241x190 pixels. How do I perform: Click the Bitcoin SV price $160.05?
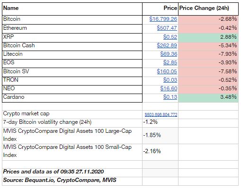(167, 71)
